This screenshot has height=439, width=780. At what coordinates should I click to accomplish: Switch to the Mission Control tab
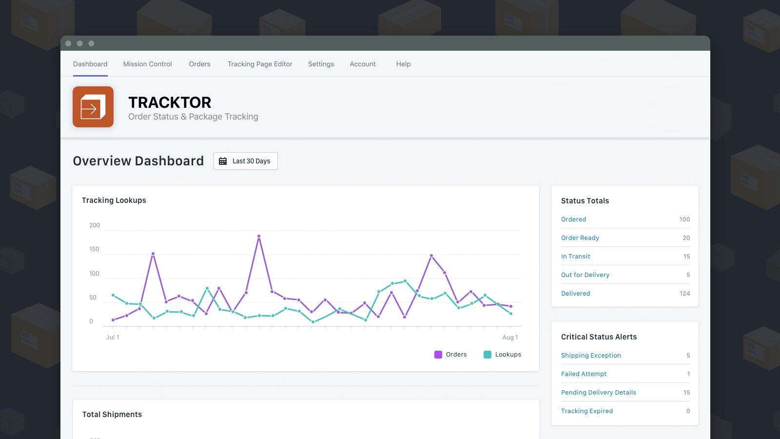click(x=147, y=64)
